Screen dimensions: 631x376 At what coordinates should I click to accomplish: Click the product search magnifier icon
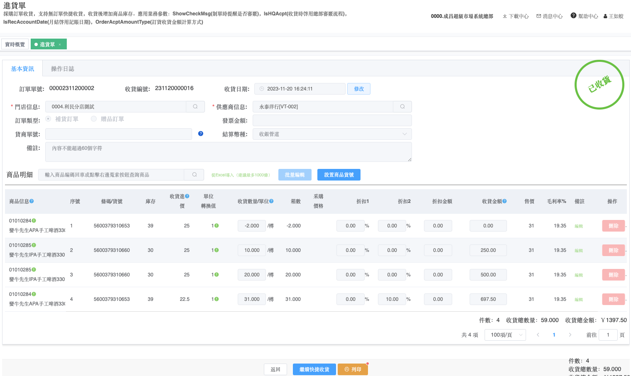[194, 175]
